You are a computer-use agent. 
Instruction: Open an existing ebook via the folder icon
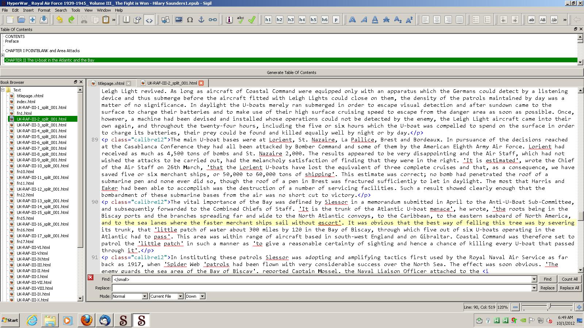[x=21, y=20]
